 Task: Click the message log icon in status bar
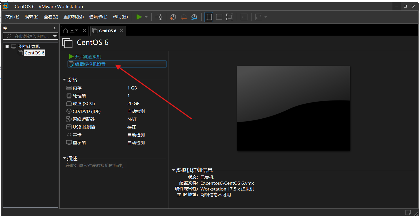pos(408,213)
